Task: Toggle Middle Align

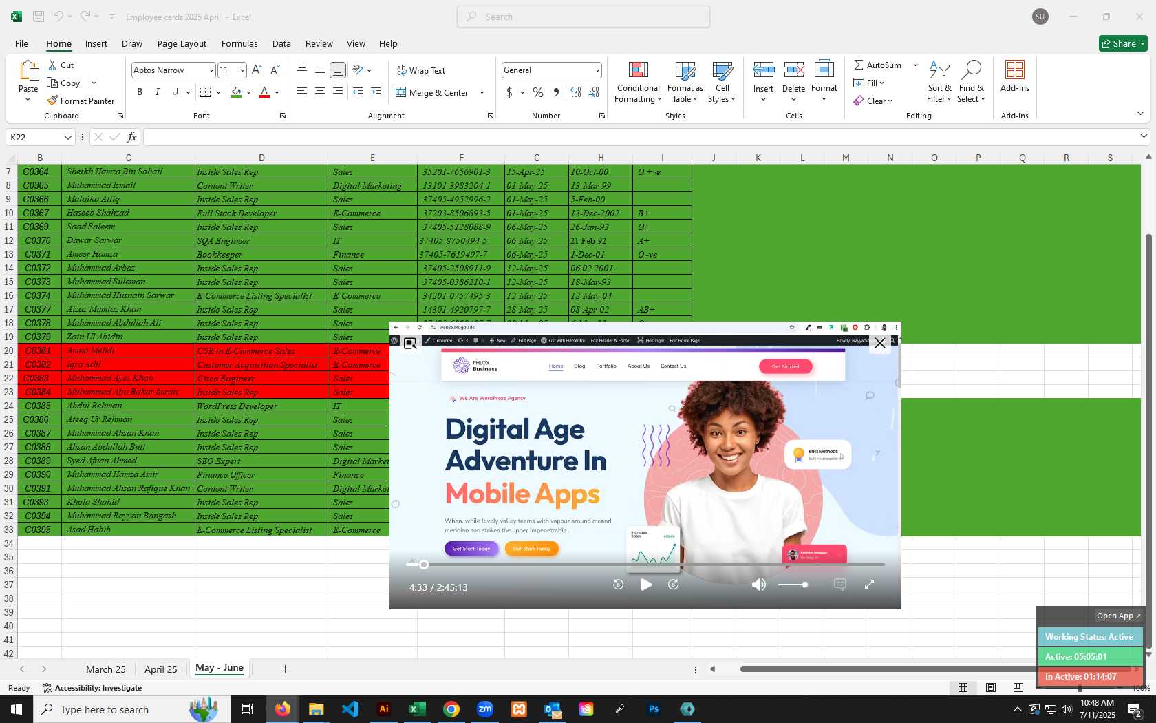Action: 320,70
